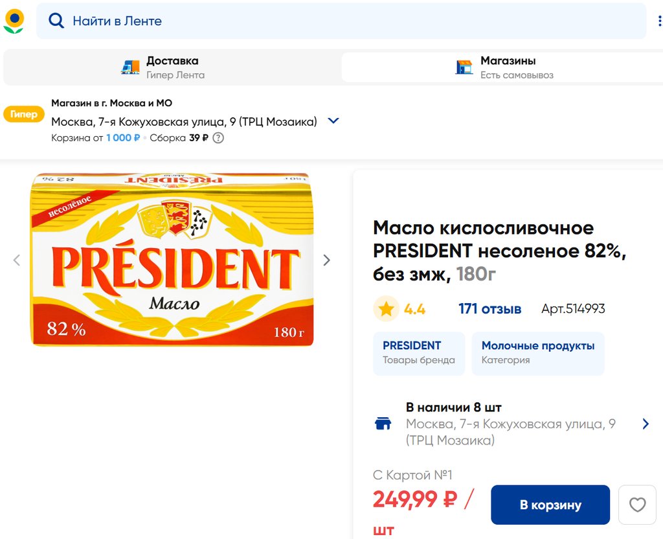The image size is (663, 539).
Task: Click the help question mark near Сборка
Action: click(218, 137)
